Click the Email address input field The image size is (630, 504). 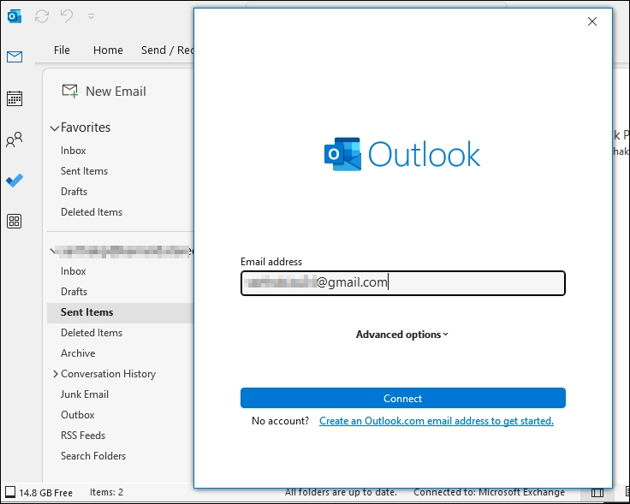(403, 283)
